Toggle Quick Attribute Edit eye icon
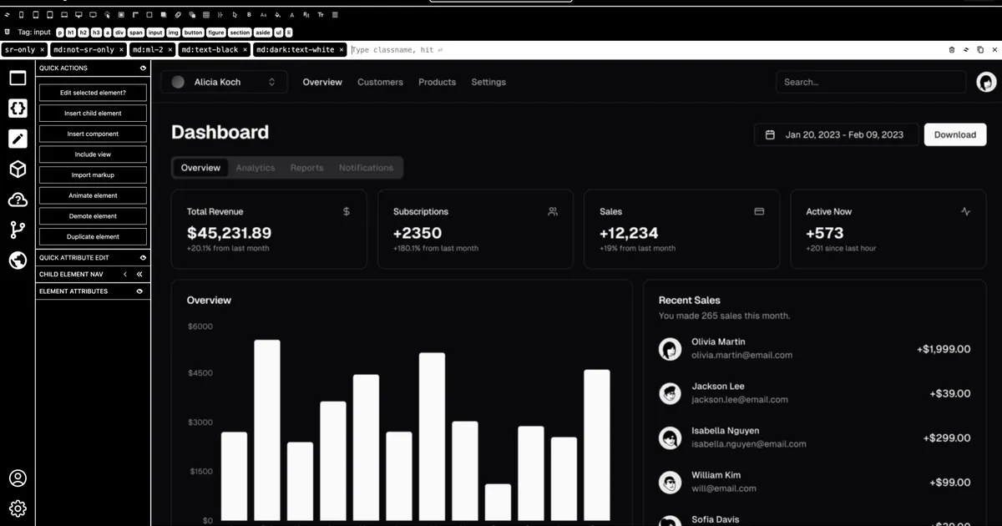Image resolution: width=1002 pixels, height=526 pixels. tap(143, 258)
